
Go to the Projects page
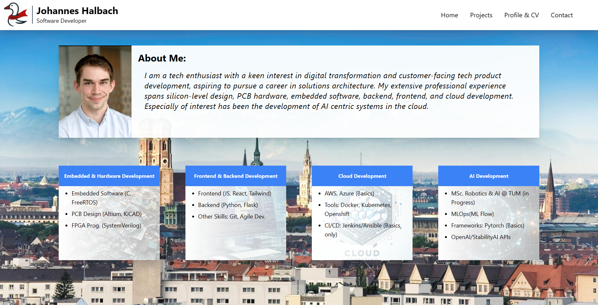click(481, 15)
